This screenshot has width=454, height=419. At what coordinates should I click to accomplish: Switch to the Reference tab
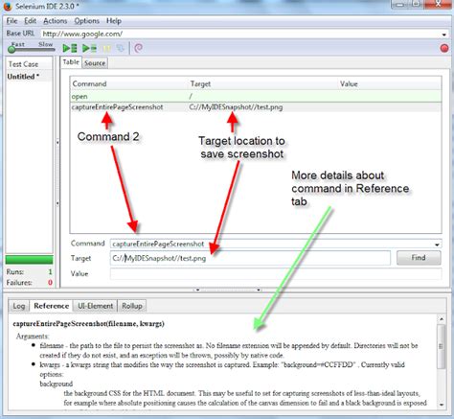[x=51, y=306]
